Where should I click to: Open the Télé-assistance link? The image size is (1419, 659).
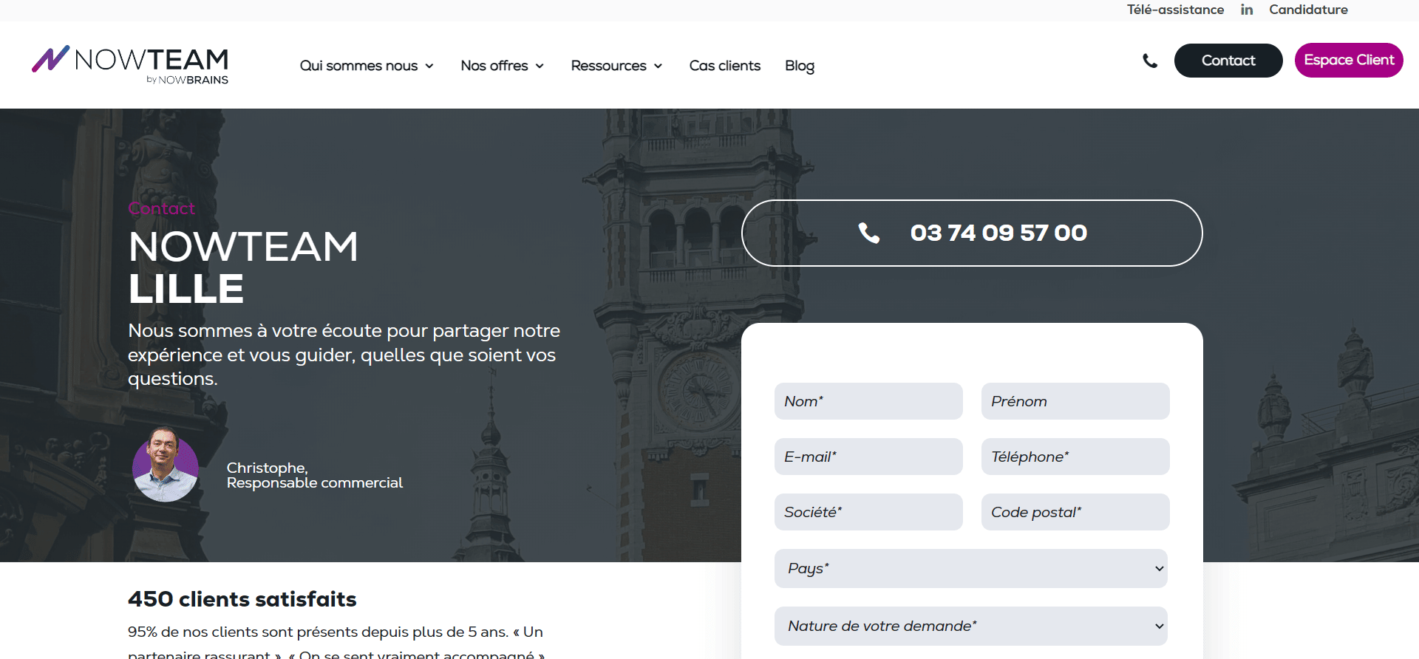click(1175, 10)
